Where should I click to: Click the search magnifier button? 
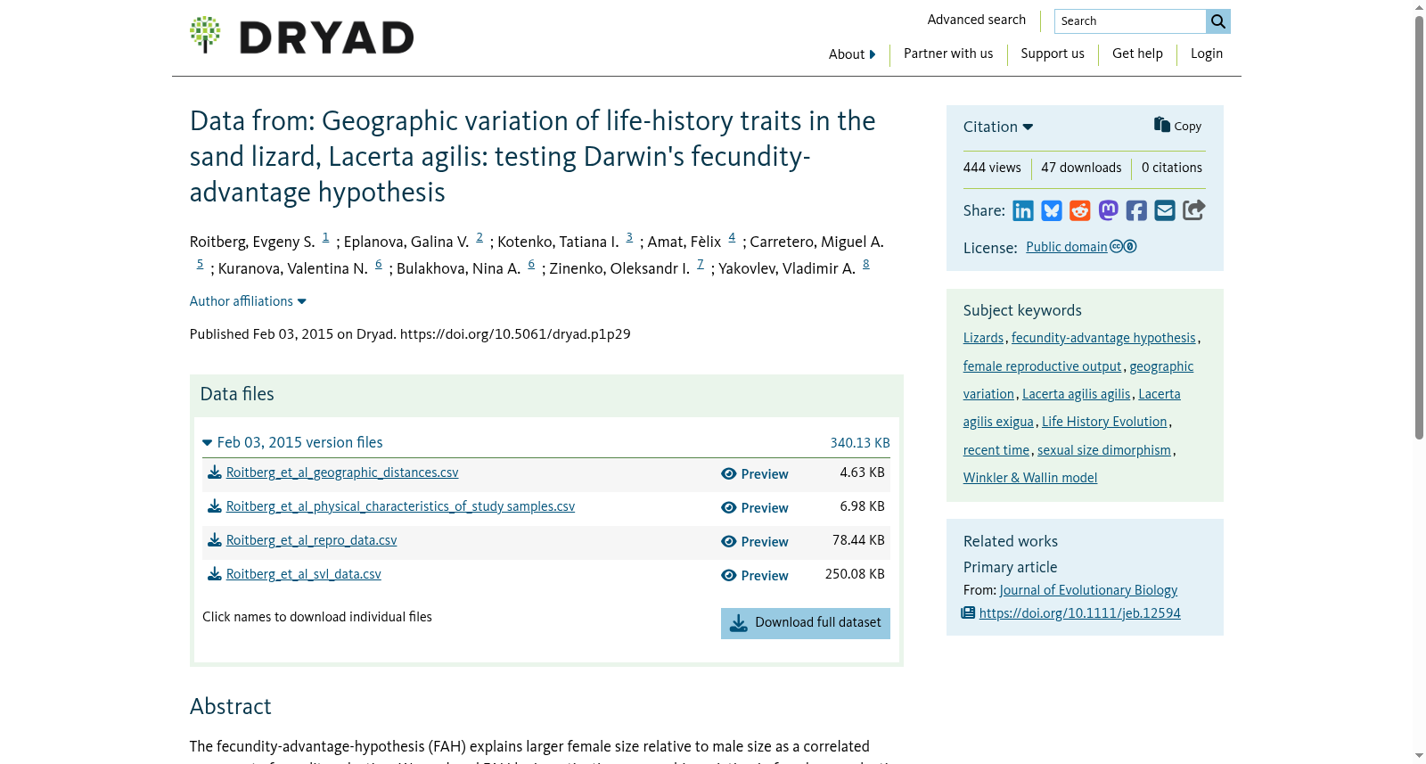(x=1218, y=21)
